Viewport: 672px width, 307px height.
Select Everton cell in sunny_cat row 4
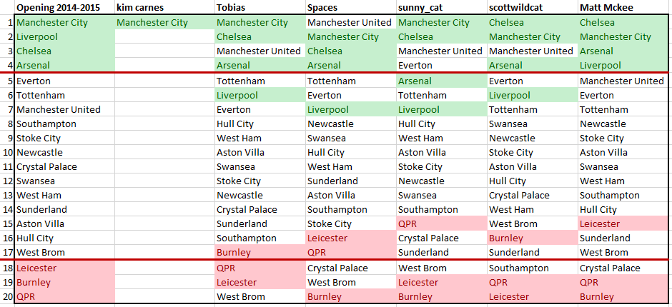tap(442, 65)
